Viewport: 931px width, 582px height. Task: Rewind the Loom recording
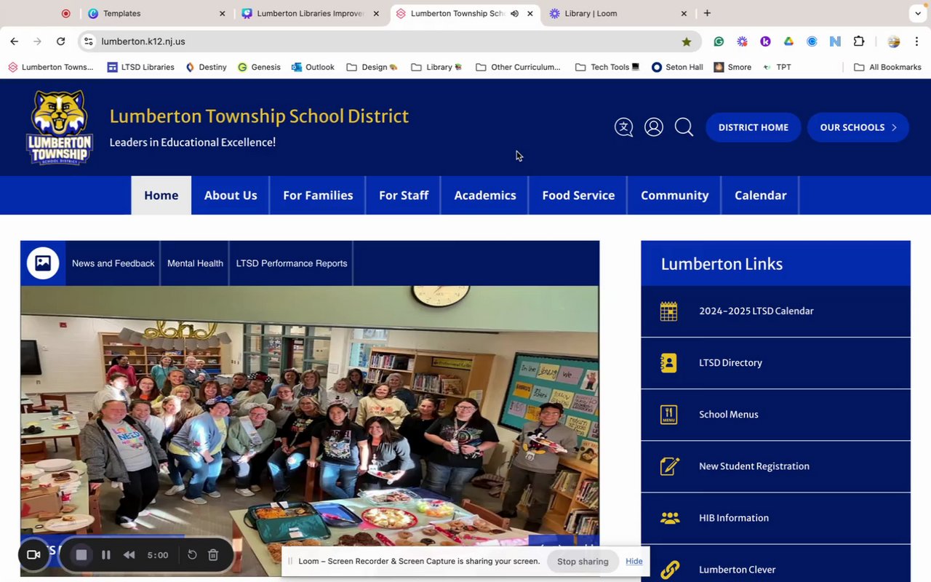point(129,555)
